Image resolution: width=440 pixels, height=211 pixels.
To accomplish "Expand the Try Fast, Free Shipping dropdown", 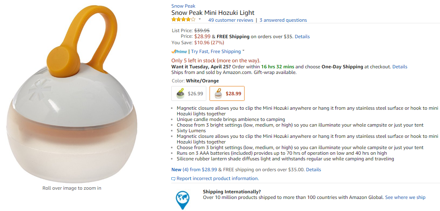I will click(243, 51).
